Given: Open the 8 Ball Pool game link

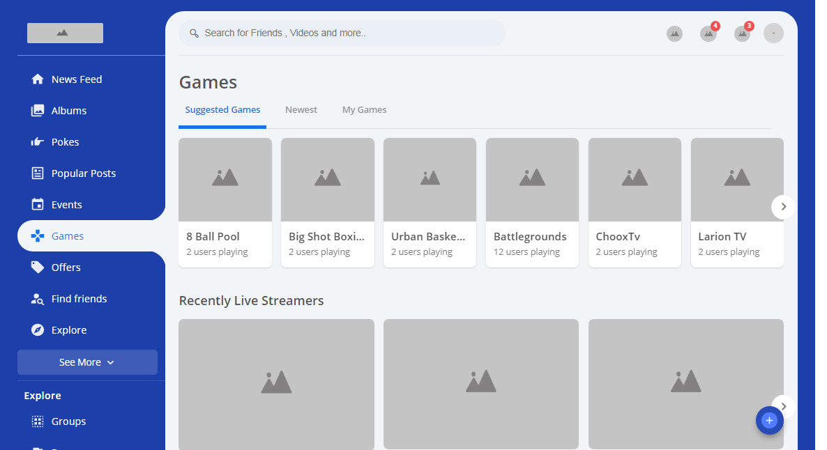Looking at the screenshot, I should 213,237.
